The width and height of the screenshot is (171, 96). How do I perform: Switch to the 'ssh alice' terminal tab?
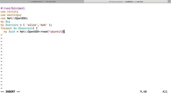pyautogui.click(x=126, y=2)
